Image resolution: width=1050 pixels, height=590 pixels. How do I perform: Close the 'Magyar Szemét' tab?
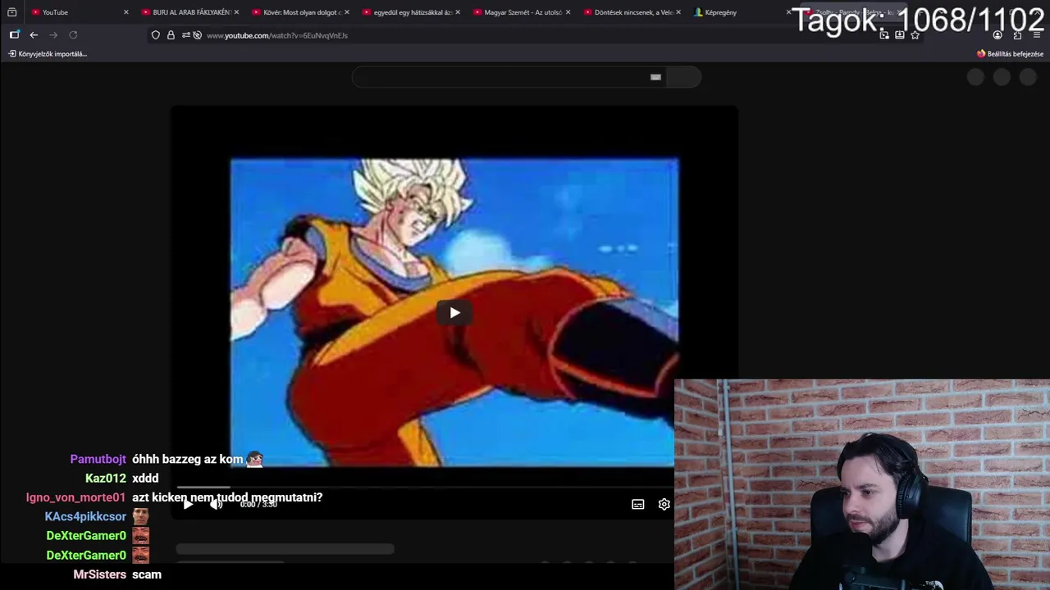coord(568,12)
